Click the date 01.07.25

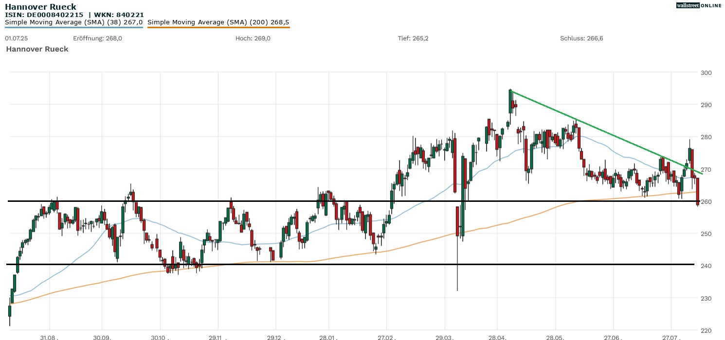(16, 38)
